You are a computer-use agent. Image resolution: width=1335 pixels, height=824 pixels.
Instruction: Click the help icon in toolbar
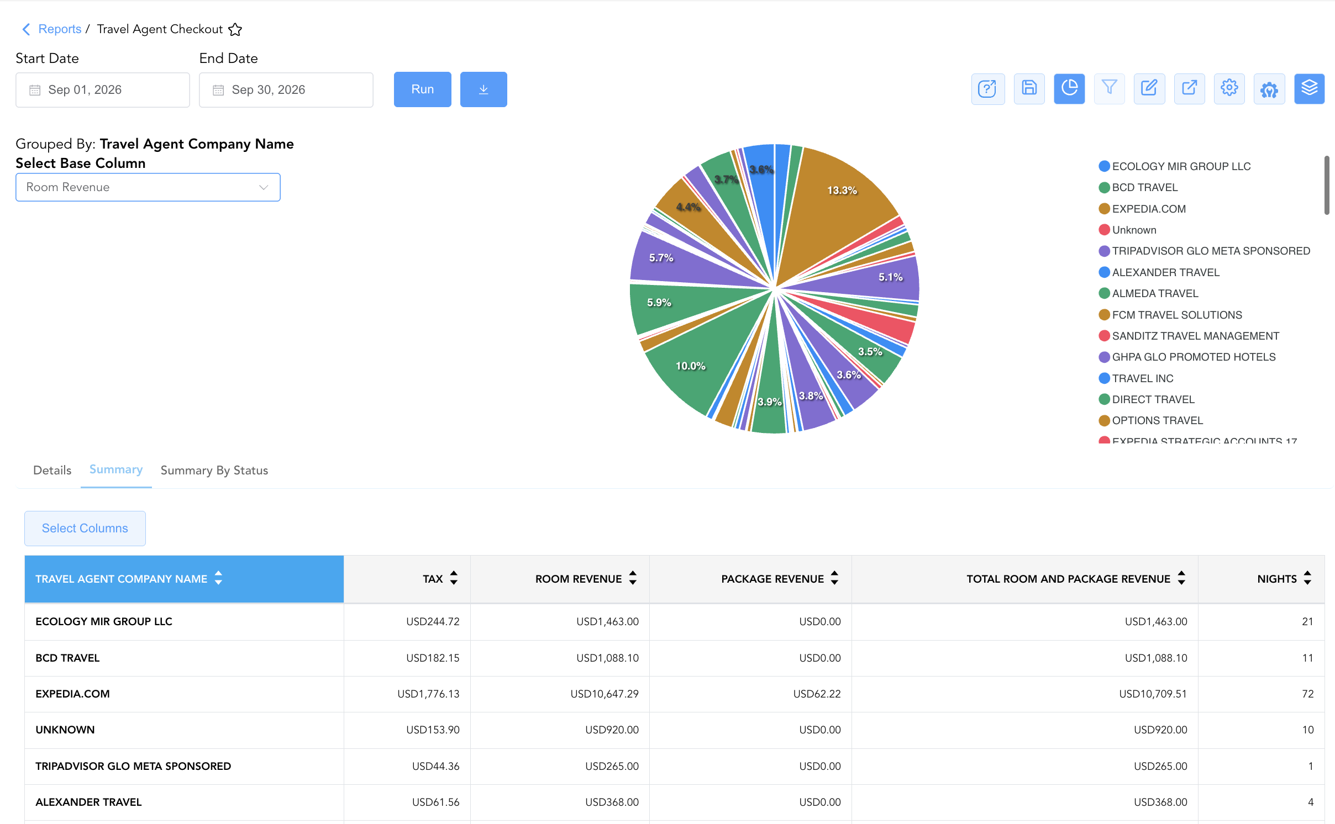[988, 88]
